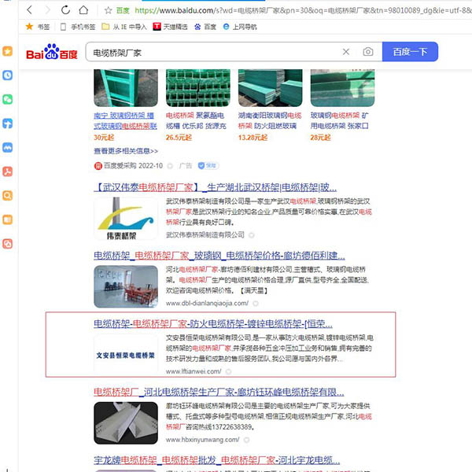Open the red PDF sidebar icon
This screenshot has height=472, width=472.
click(8, 171)
